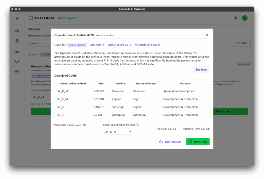Click the See less button
The width and height of the screenshot is (264, 179).
[201, 69]
